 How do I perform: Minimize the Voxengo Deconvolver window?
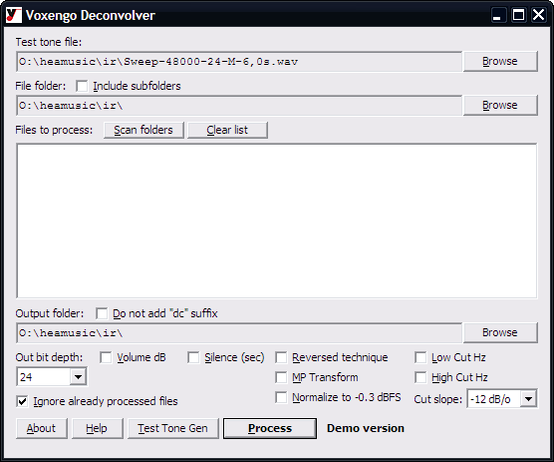498,15
